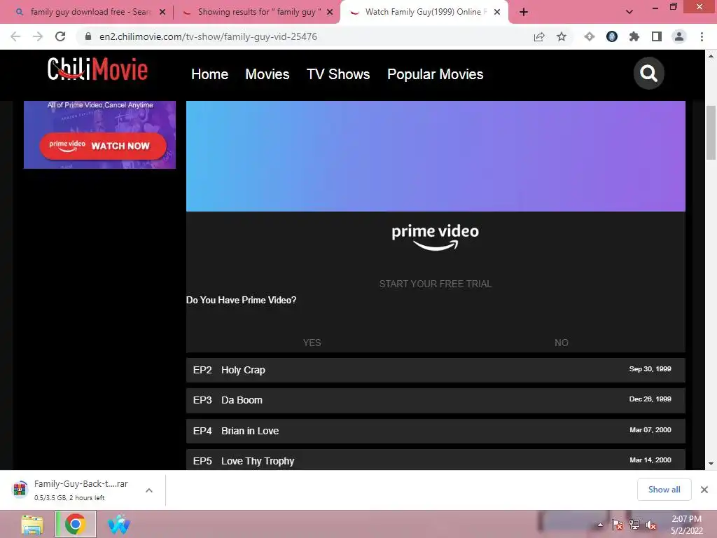Click the network tray icon

point(634,525)
